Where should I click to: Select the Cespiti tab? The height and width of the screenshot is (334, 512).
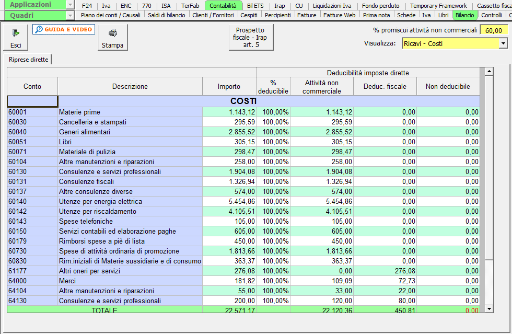[x=249, y=15]
